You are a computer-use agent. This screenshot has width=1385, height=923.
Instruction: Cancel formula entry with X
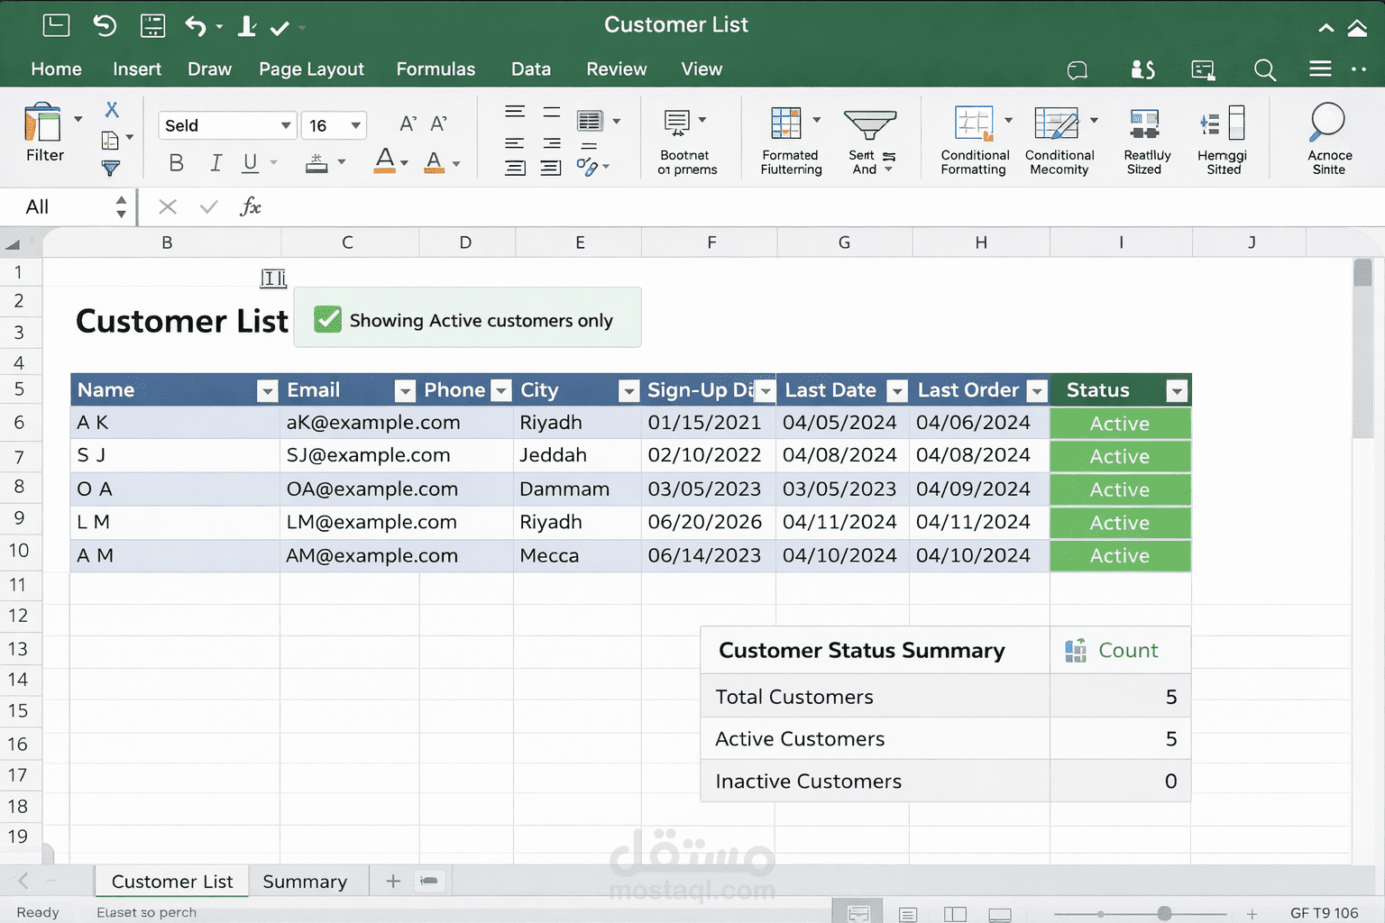coord(168,207)
